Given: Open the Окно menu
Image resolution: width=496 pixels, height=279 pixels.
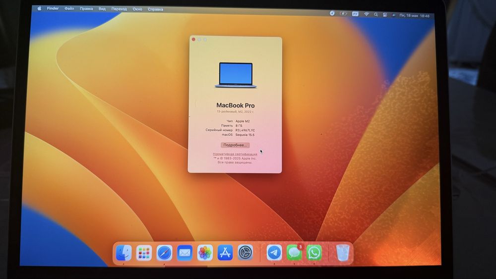Looking at the screenshot, I should 137,9.
